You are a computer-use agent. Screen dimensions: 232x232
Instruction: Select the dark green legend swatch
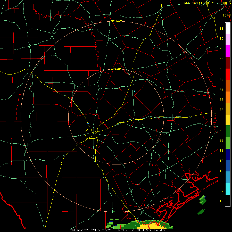pos(228,131)
